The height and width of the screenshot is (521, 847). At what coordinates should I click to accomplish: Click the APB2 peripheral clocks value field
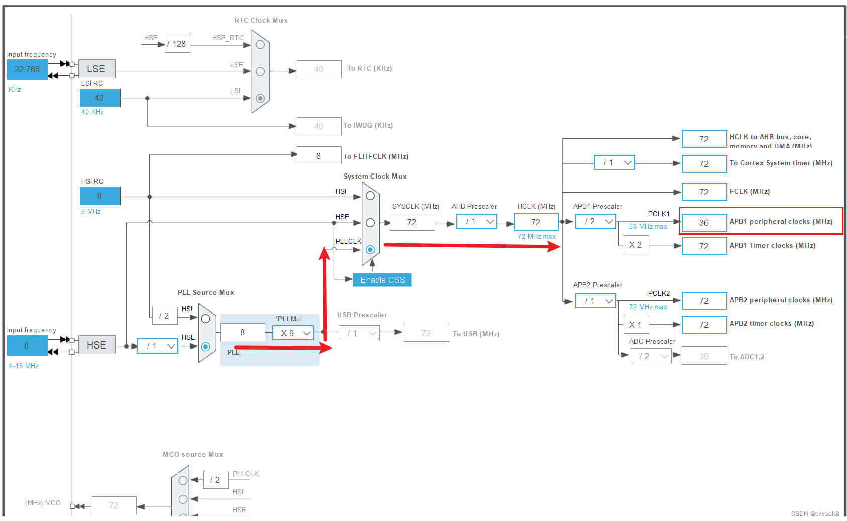pyautogui.click(x=704, y=301)
